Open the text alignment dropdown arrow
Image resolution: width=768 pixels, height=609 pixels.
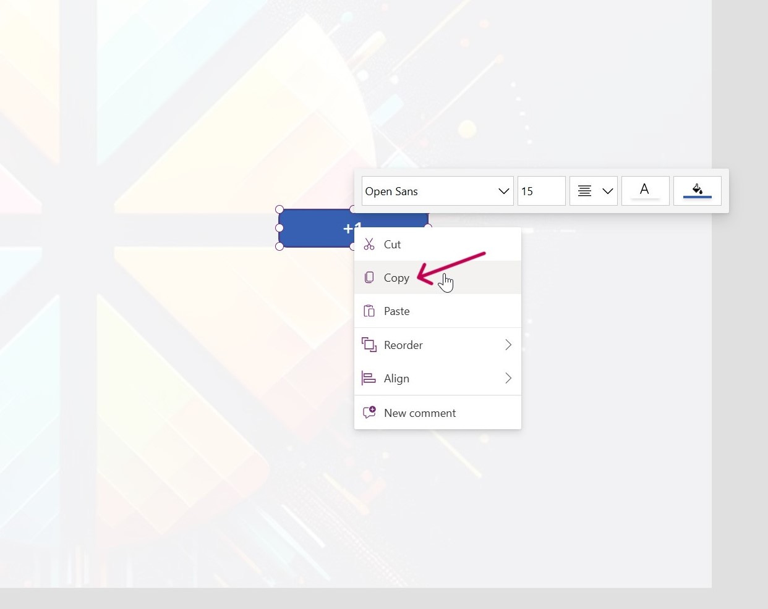tap(608, 191)
